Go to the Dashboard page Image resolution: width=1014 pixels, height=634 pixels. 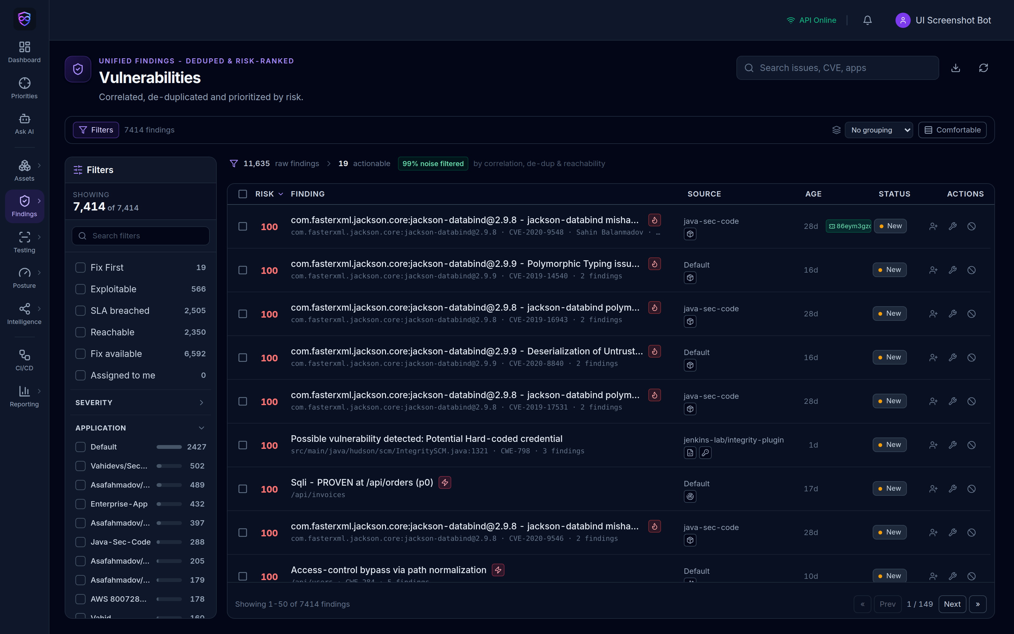24,52
